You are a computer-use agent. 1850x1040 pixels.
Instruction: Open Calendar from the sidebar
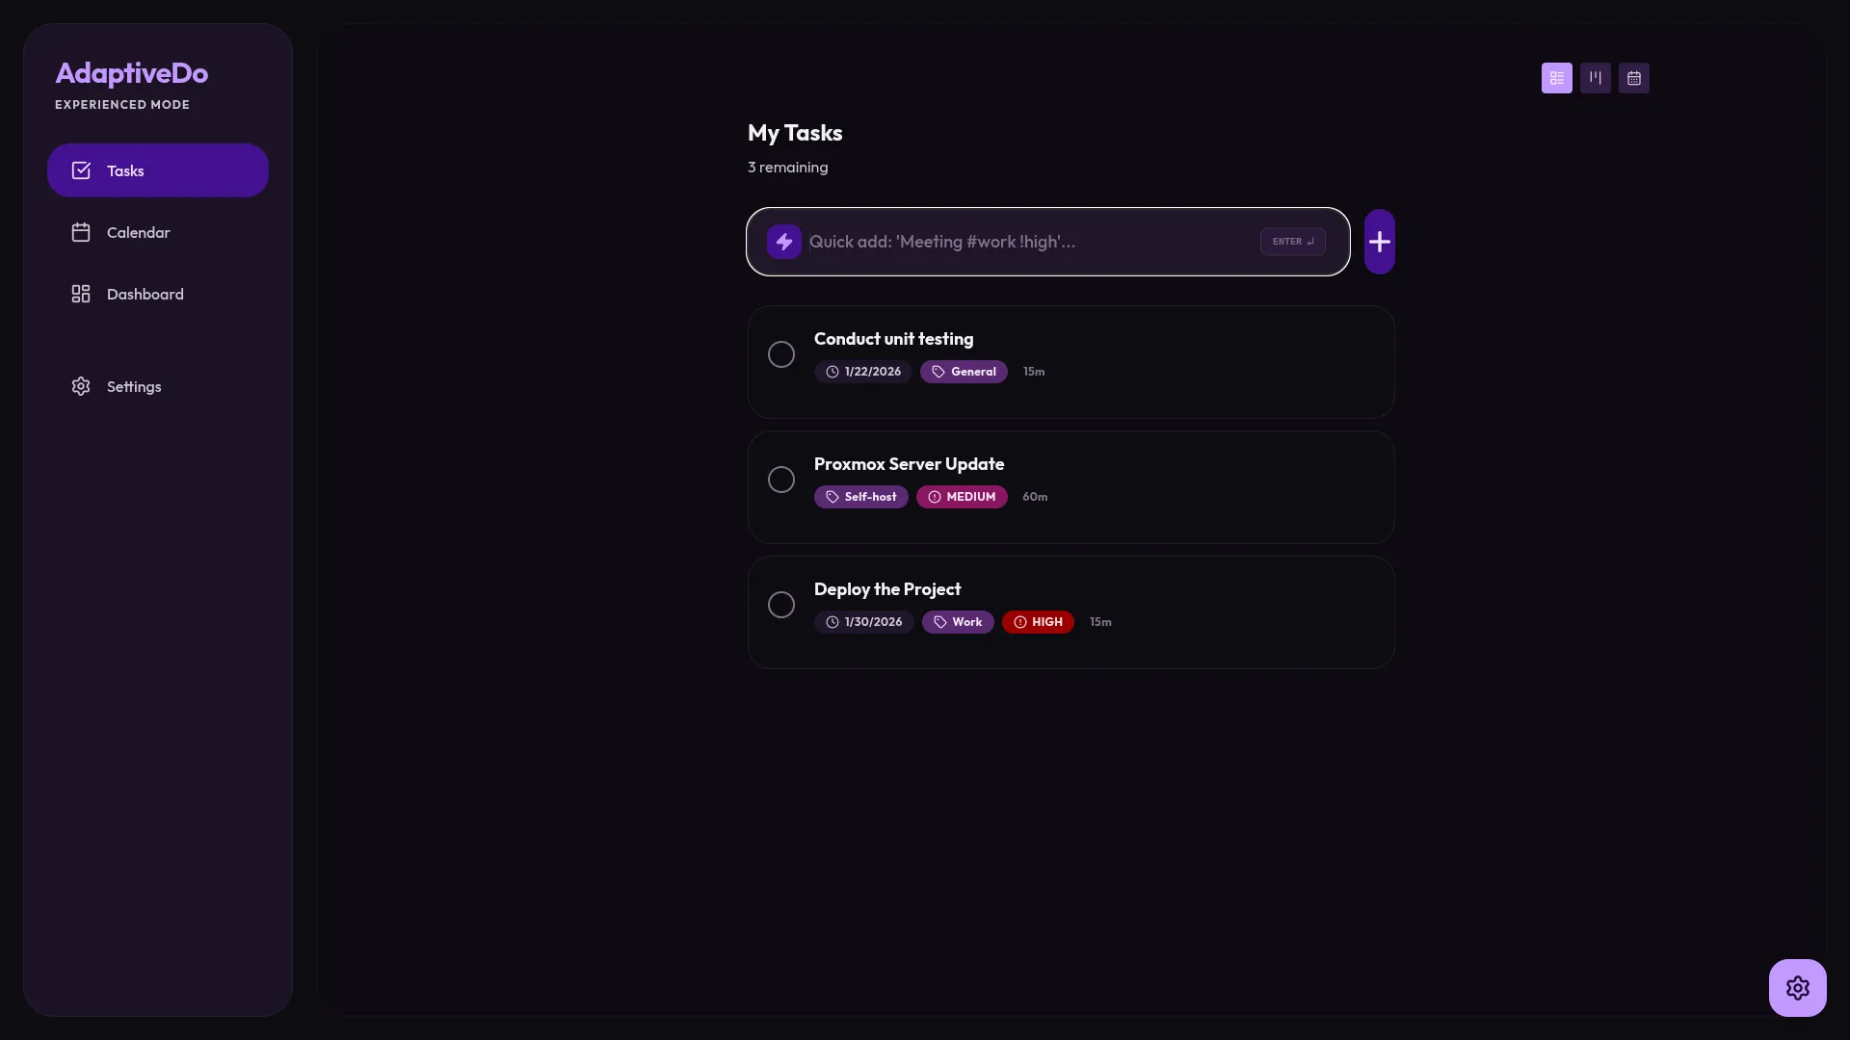click(x=139, y=232)
